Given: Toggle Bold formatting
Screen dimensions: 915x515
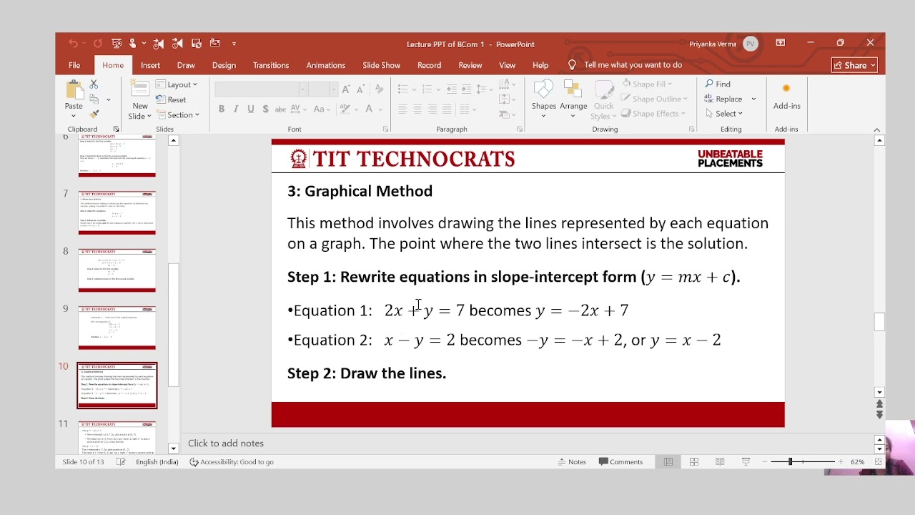Looking at the screenshot, I should click(222, 109).
